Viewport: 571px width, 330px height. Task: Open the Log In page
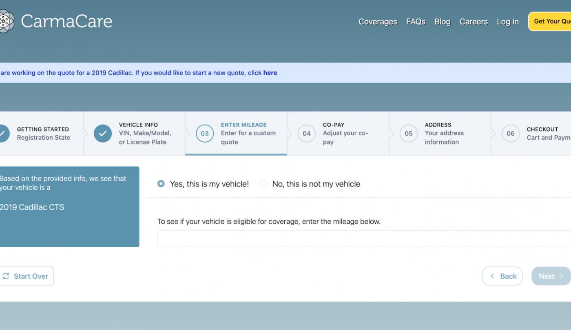(x=508, y=22)
